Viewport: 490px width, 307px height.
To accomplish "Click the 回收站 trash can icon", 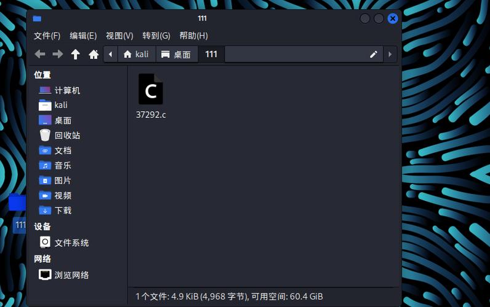I will (45, 135).
